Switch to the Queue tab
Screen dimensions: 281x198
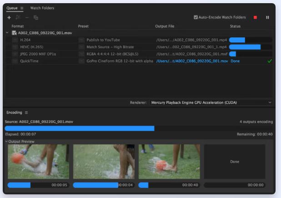(12, 8)
